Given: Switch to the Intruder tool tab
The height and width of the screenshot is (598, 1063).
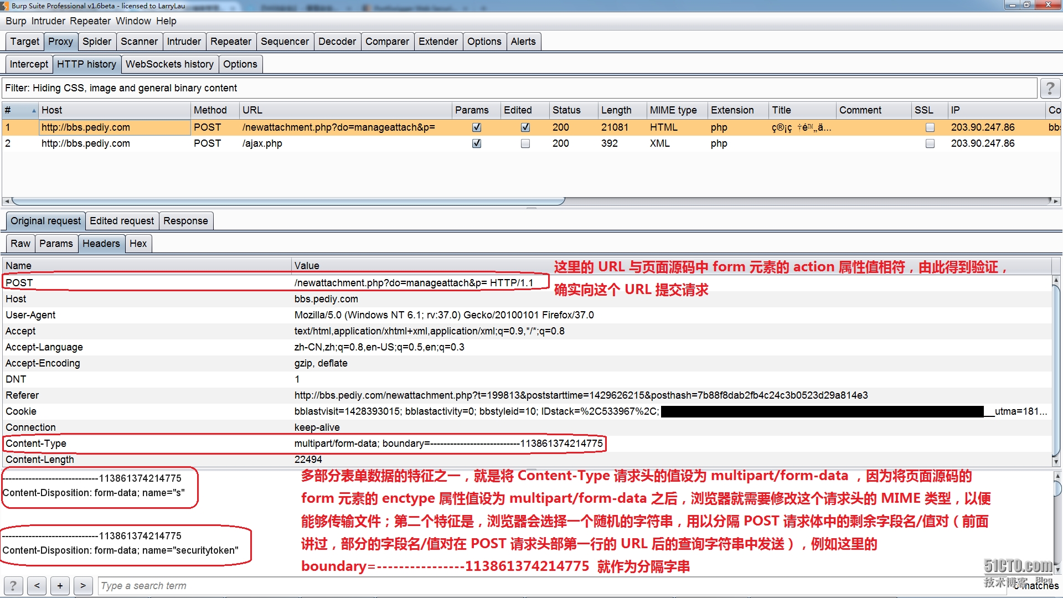Looking at the screenshot, I should (184, 42).
